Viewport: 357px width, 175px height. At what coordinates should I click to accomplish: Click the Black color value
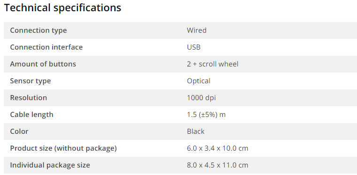coord(196,131)
